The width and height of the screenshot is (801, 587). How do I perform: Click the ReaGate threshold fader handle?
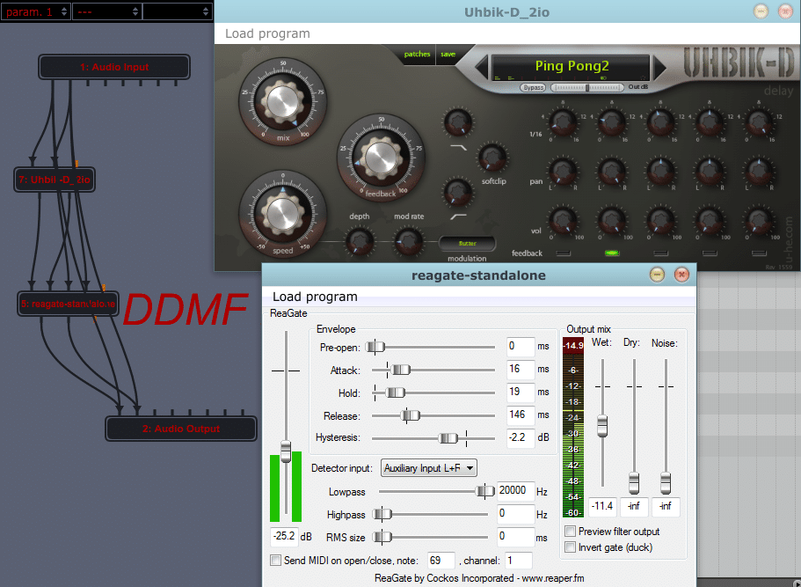pyautogui.click(x=286, y=451)
